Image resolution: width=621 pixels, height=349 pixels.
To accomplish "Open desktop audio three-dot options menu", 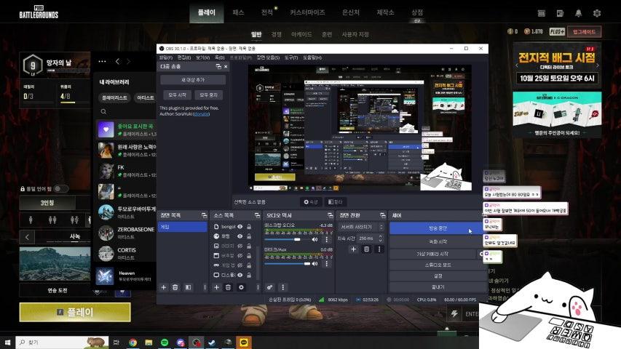I will tap(326, 239).
